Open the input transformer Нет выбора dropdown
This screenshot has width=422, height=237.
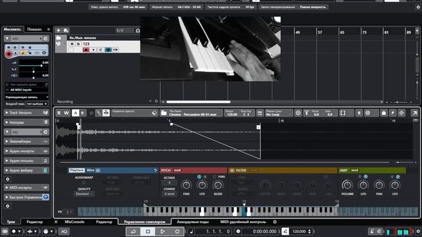click(37, 104)
